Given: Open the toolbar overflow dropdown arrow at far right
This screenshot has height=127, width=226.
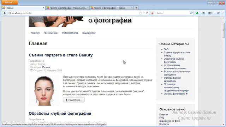Looking at the screenshot, I should [x=222, y=13].
